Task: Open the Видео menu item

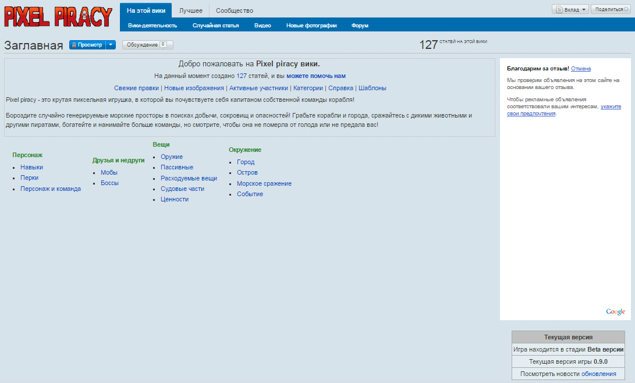Action: click(262, 25)
